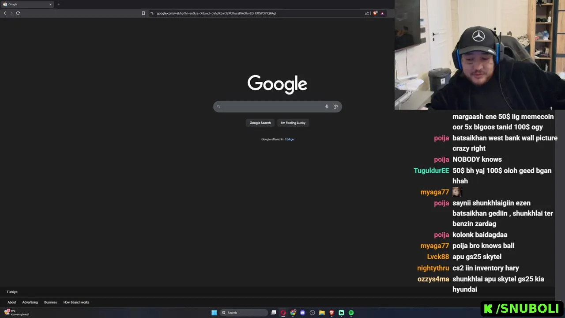
Task: Click the myaga77 emote image in chat
Action: point(457,192)
